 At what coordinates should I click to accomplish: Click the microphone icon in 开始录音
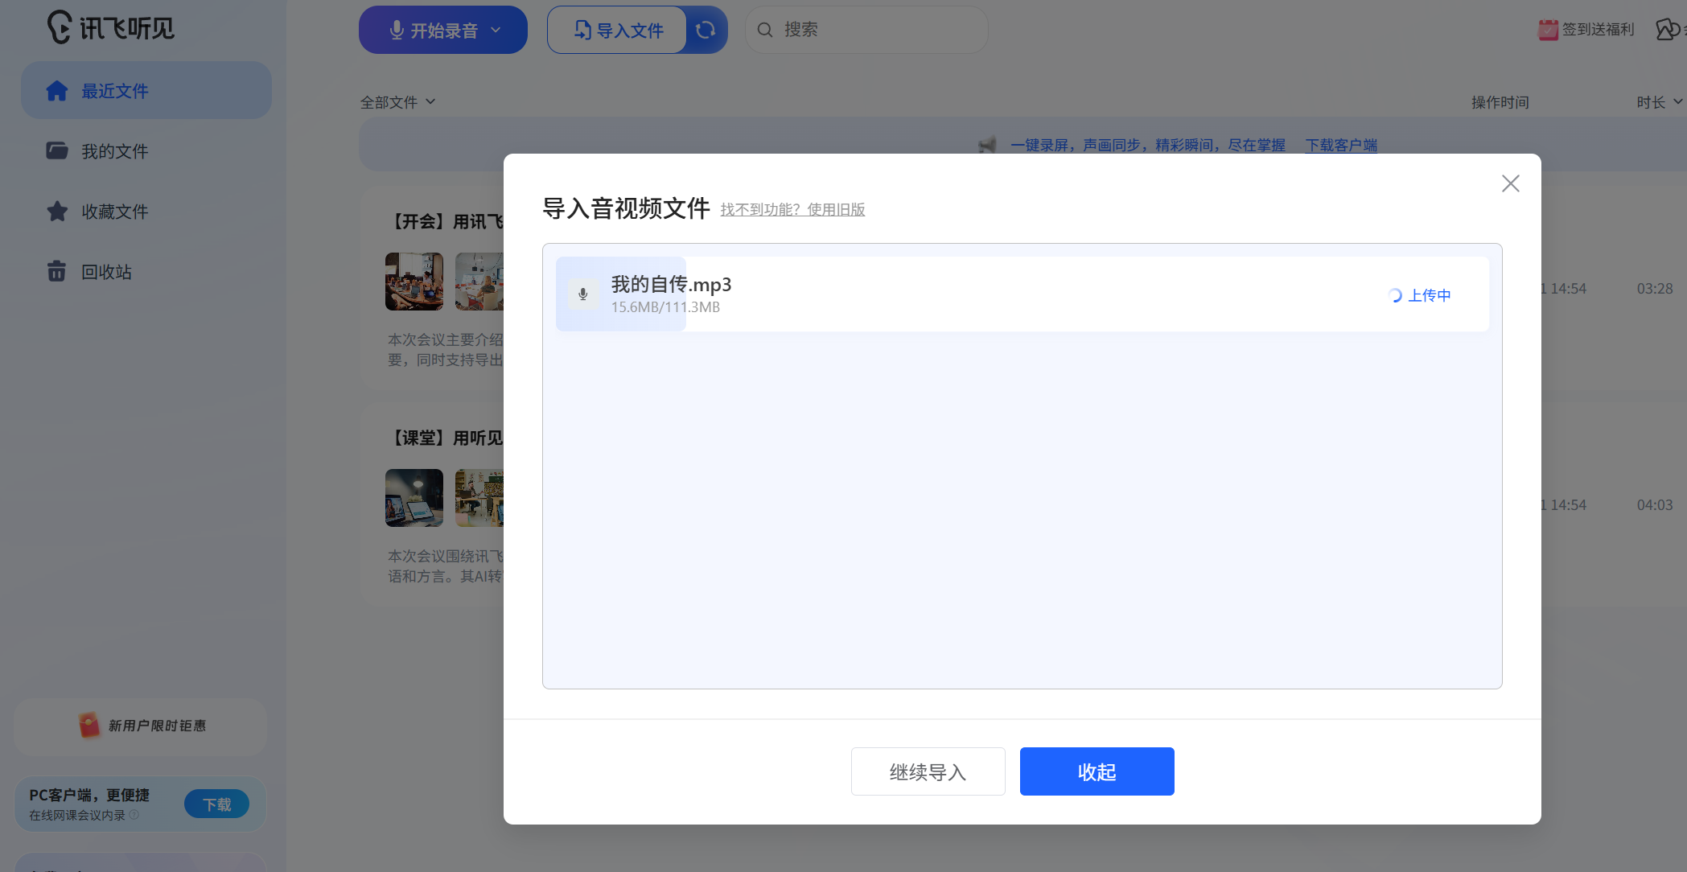pos(396,29)
